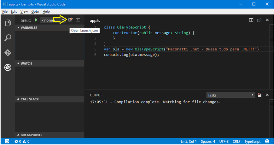Image resolution: width=274 pixels, height=145 pixels.
Task: Open the Git source control view
Action: 8,52
